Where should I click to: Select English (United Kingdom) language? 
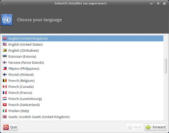coord(83,38)
